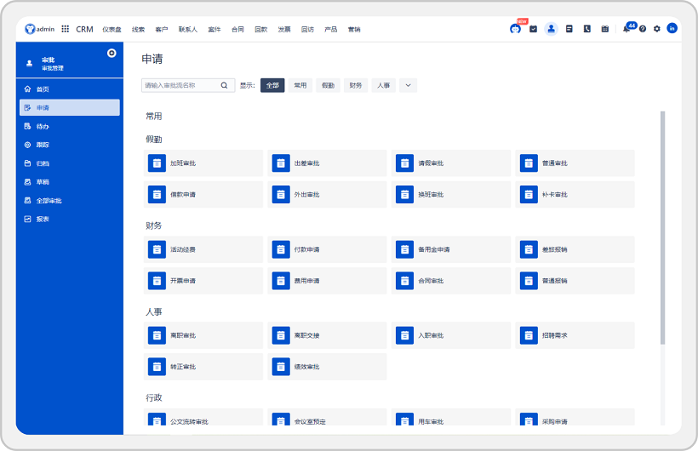698x451 pixels.
Task: Start a 付款申请 application
Action: tap(328, 249)
